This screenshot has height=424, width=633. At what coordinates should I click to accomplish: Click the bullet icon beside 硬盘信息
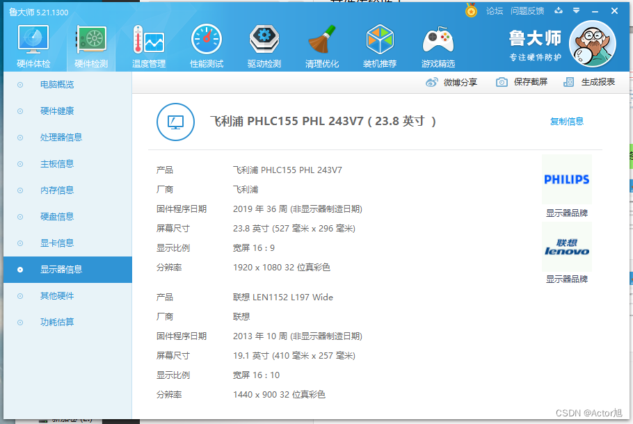(20, 217)
